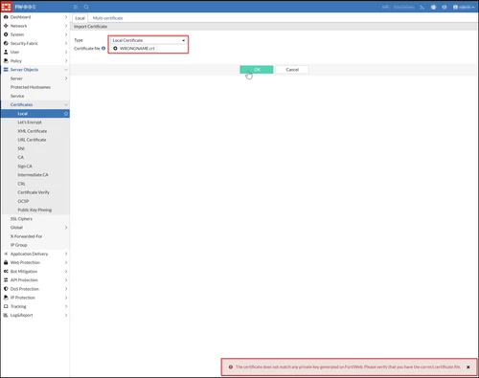Expand the System menu chevron
This screenshot has height=378, width=479.
point(66,34)
